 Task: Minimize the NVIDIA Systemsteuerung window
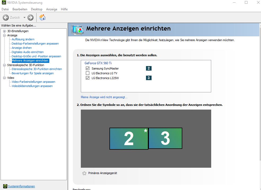point(234,2)
